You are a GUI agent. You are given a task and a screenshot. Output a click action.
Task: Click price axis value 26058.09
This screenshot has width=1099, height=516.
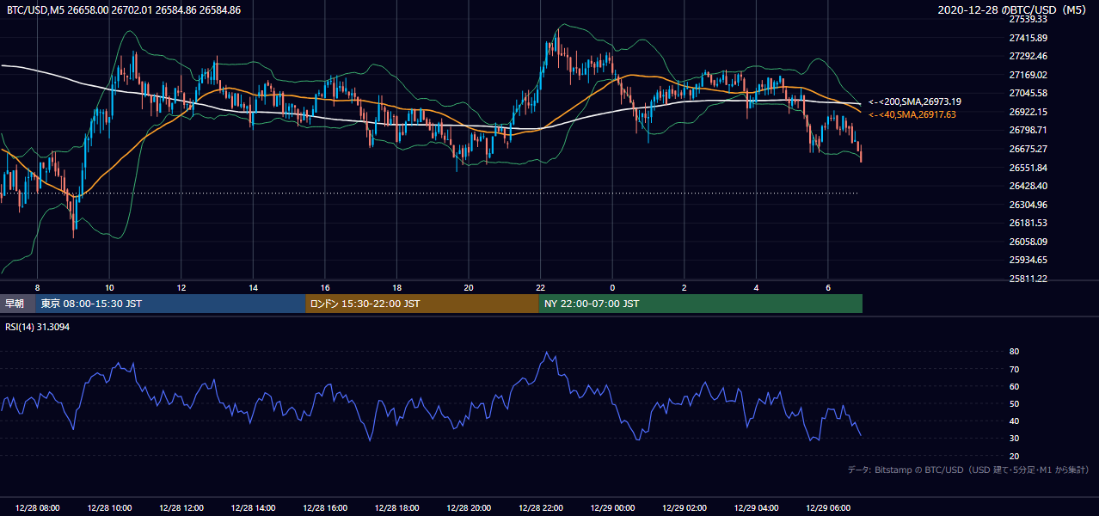pos(1028,242)
